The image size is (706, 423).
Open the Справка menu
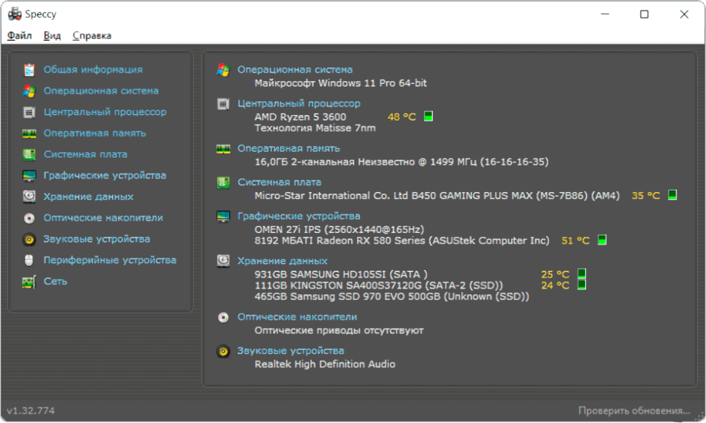[92, 36]
